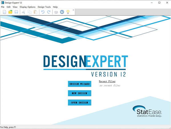The width and height of the screenshot is (171, 129).
Task: Click the Save floppy disk icon
Action: pyautogui.click(x=16, y=12)
